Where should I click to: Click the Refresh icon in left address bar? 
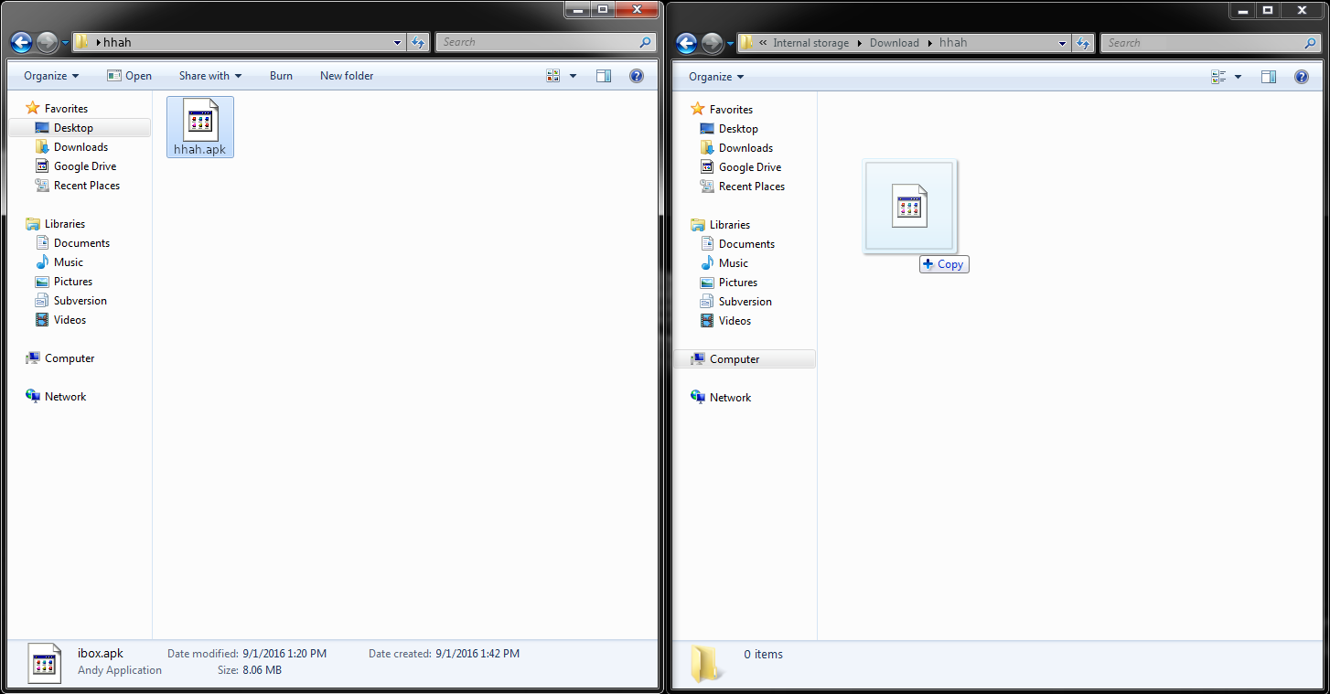pos(418,42)
